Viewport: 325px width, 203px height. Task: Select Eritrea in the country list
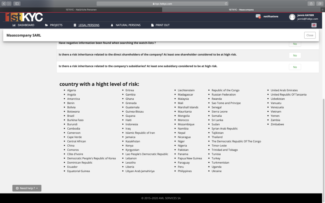point(129,90)
